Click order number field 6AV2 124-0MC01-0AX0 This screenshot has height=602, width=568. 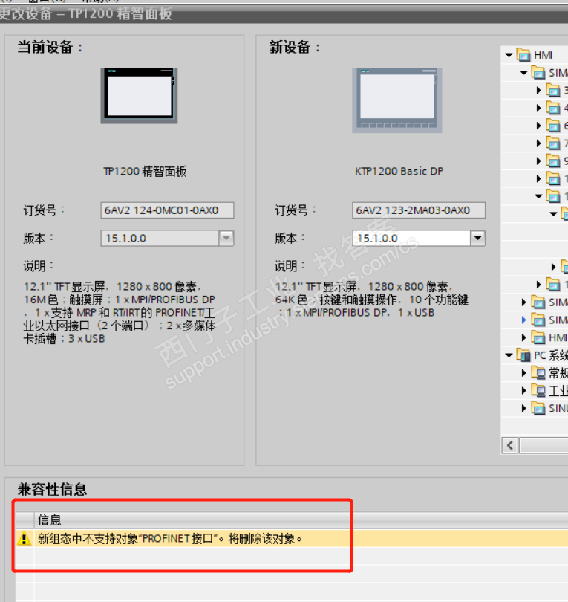point(167,210)
